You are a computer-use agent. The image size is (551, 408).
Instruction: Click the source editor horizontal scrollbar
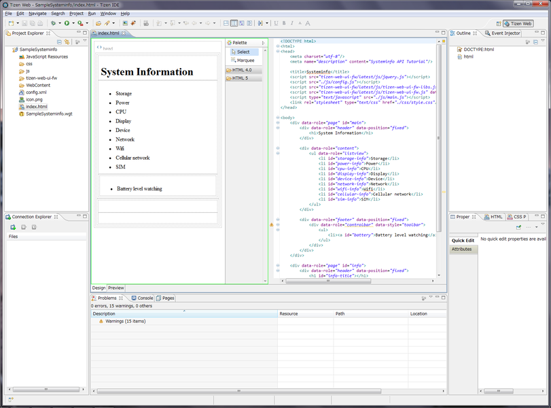(x=328, y=281)
